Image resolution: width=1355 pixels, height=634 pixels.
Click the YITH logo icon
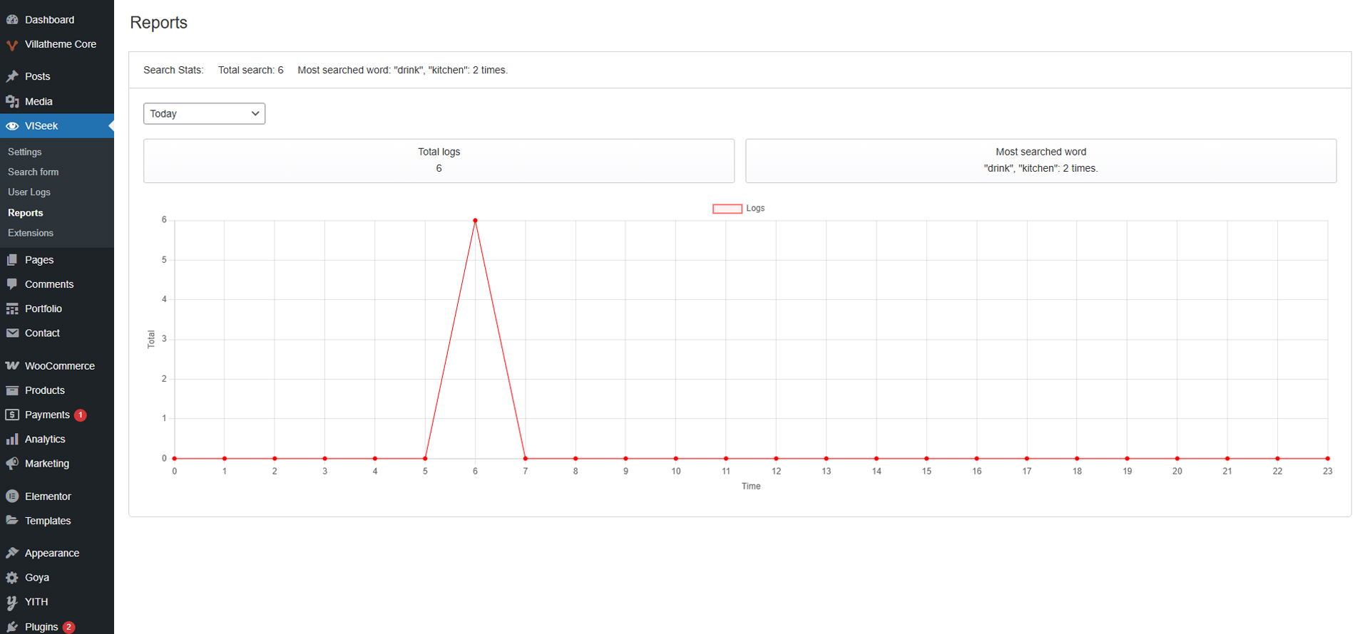(12, 602)
